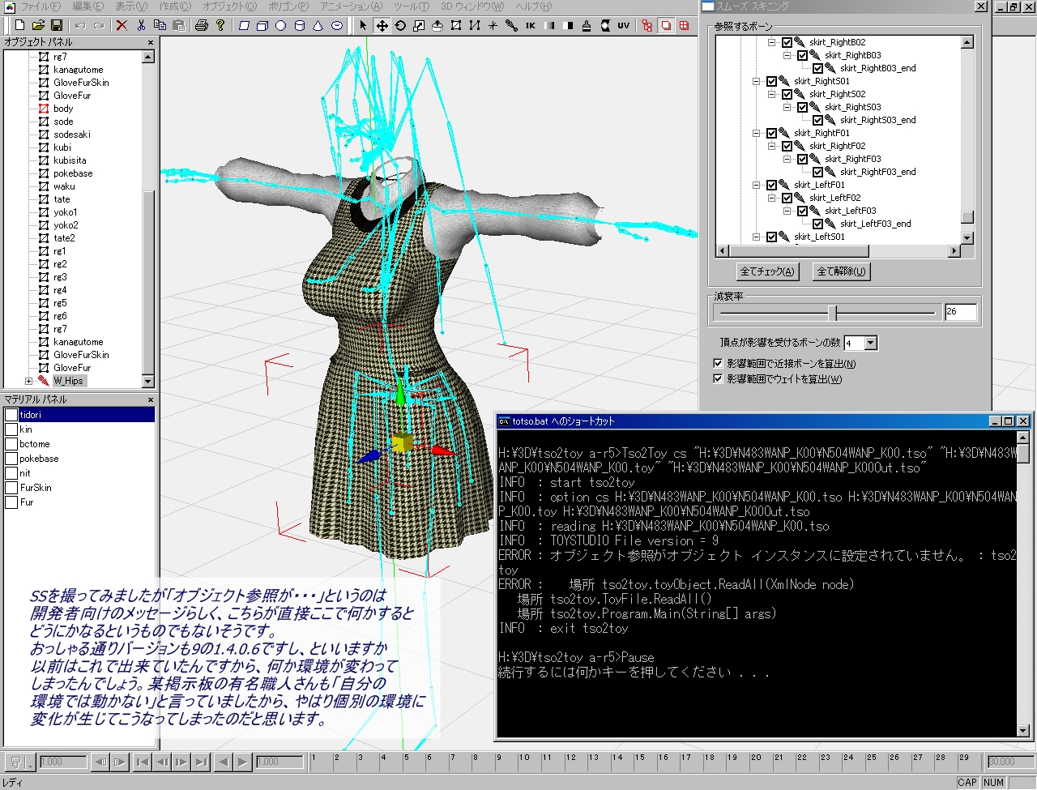This screenshot has width=1037, height=790.
Task: Click the 全て解除(U) button
Action: pos(841,271)
